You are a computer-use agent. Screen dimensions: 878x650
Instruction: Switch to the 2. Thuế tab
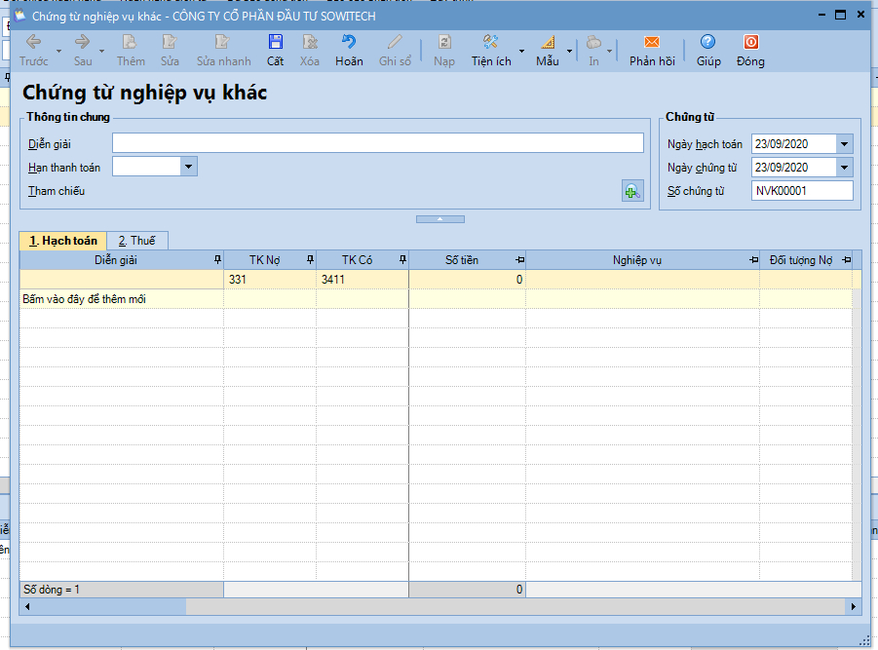(136, 241)
